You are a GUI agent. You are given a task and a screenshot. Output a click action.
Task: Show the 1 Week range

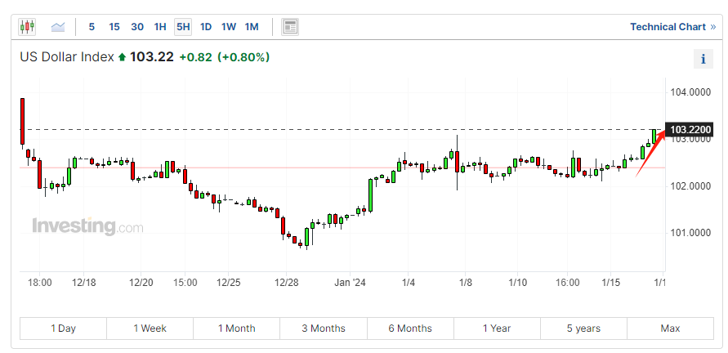pos(150,328)
